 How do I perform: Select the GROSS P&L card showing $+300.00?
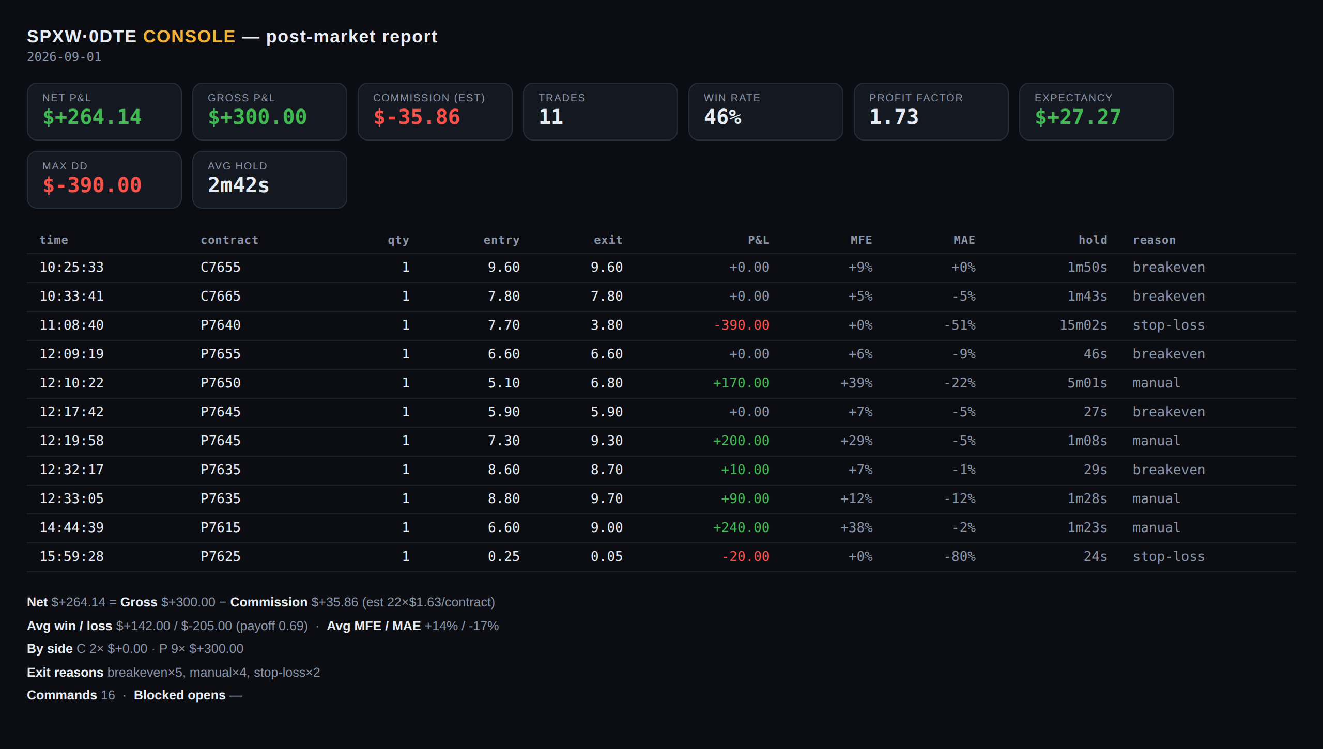pos(270,112)
